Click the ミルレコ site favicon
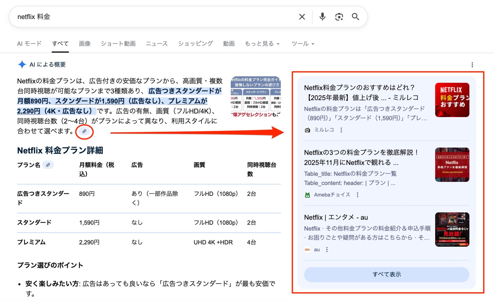 (x=307, y=130)
